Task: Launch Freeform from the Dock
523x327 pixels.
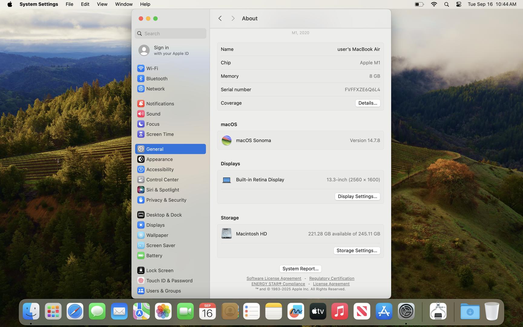Action: (x=296, y=311)
